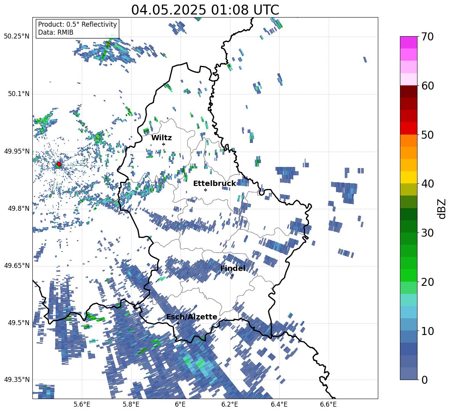Click the colorbar label 0
Screen dimensions: 451x412
point(424,380)
